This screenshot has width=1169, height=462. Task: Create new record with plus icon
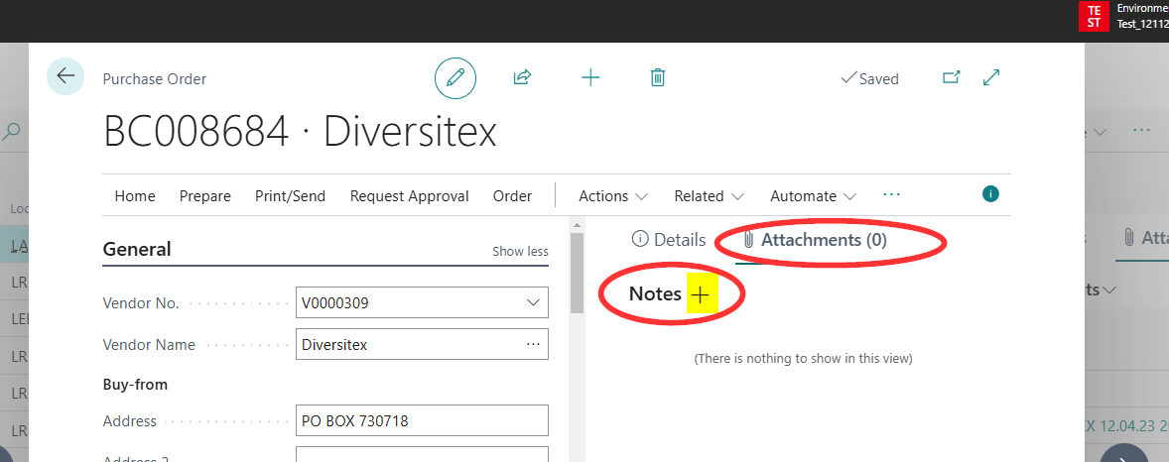tap(590, 77)
